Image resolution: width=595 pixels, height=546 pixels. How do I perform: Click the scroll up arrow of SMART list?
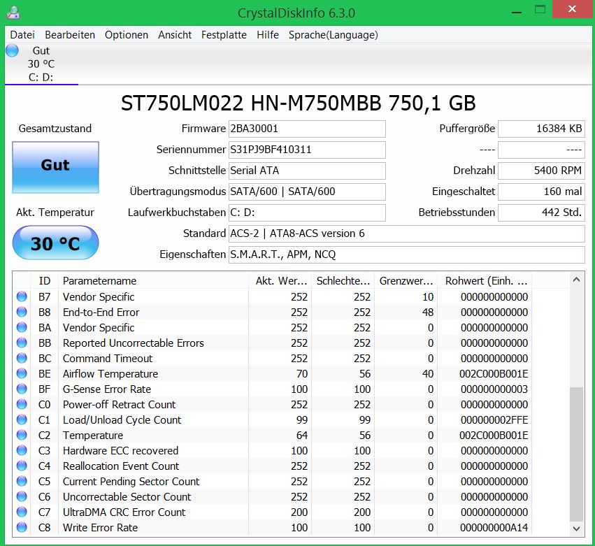576,280
